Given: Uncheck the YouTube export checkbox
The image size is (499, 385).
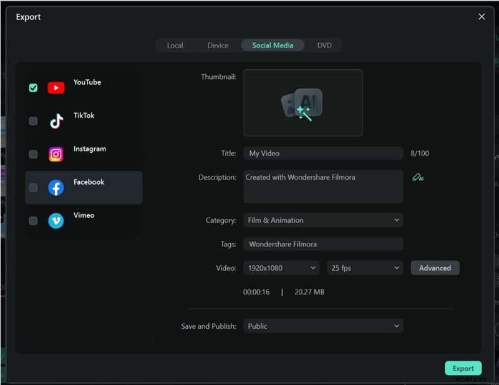Looking at the screenshot, I should [33, 87].
